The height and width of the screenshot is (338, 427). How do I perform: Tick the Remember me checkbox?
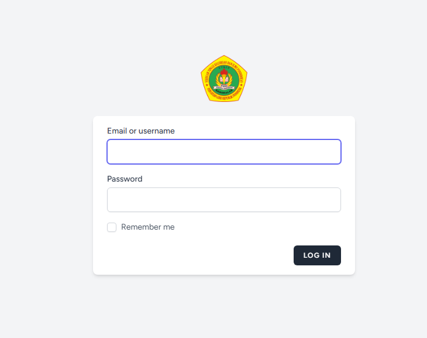pyautogui.click(x=112, y=227)
